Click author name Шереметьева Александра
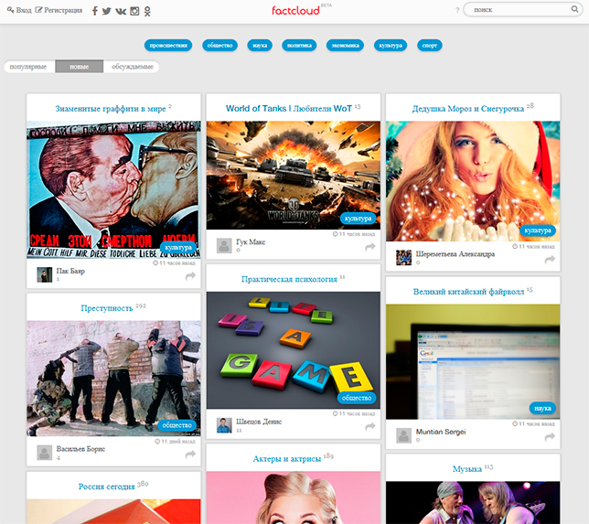The height and width of the screenshot is (524, 589). tap(455, 254)
